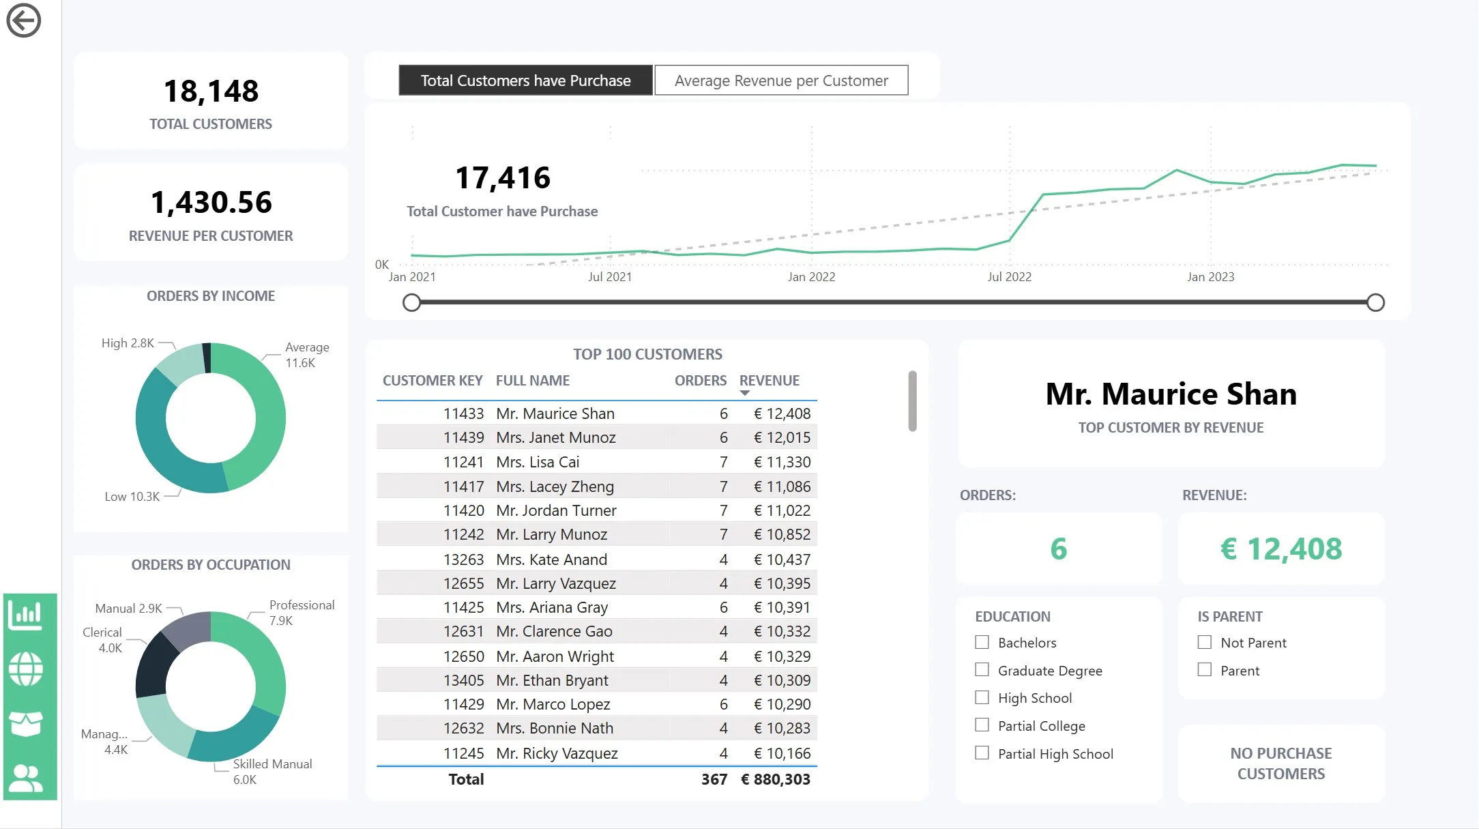
Task: Check the High School checkbox
Action: 982,697
